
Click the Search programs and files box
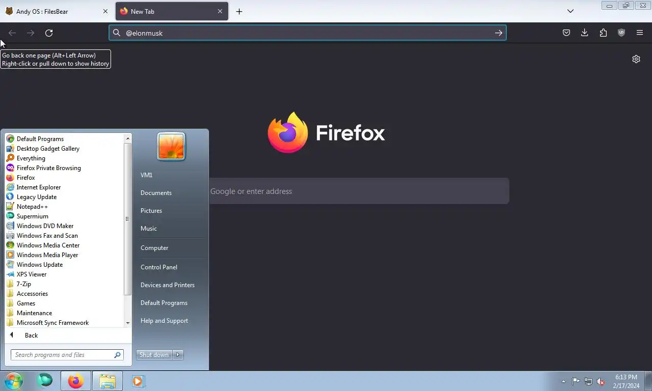67,355
